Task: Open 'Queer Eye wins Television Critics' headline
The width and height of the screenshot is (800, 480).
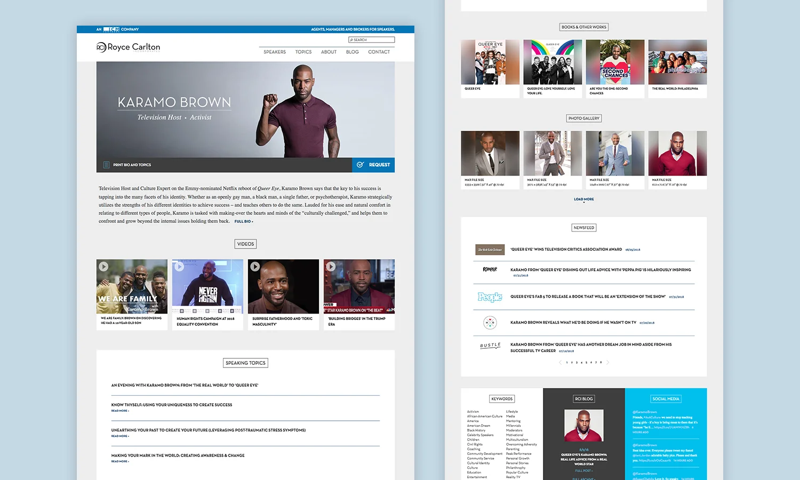Action: tap(566, 250)
